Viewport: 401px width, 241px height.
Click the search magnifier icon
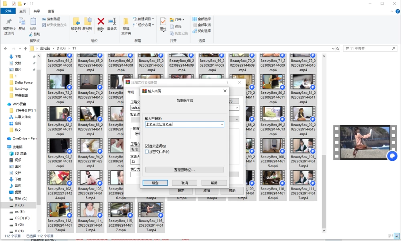tap(394, 49)
